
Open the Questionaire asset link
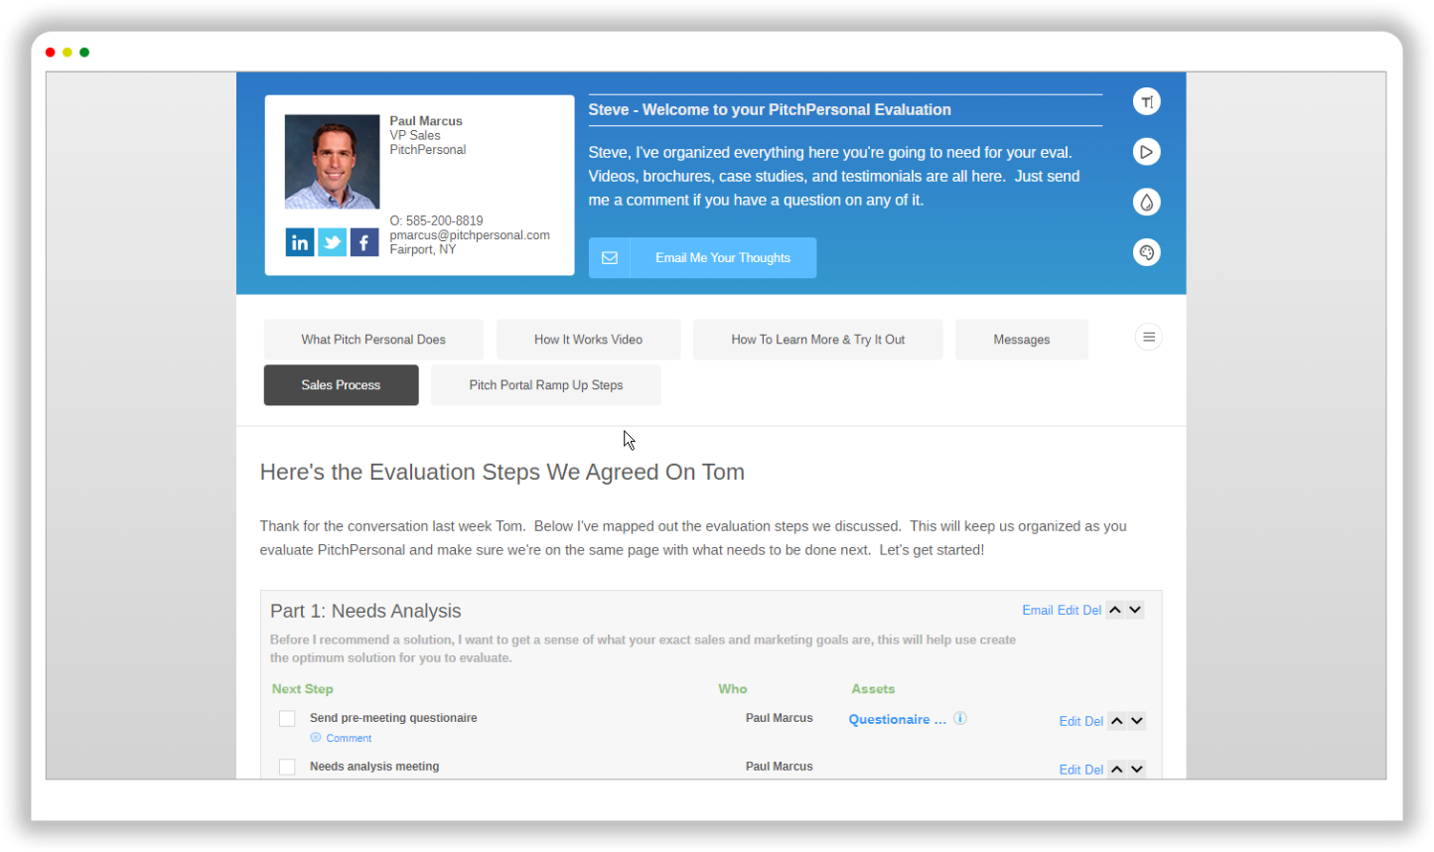coord(897,720)
